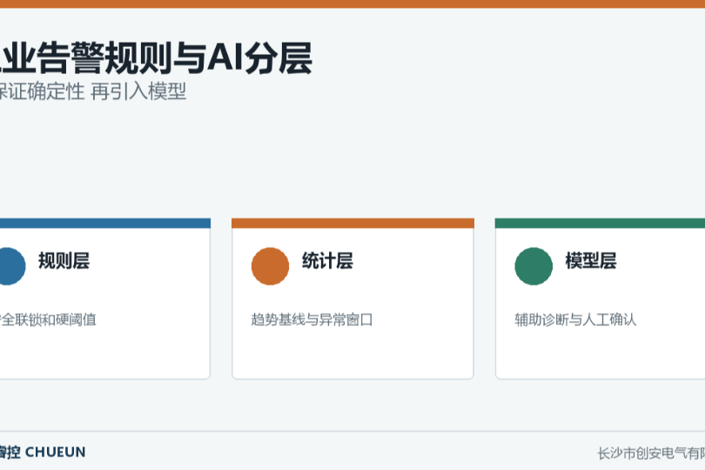The image size is (705, 470).
Task: Click the blue circle icon beside 规则层
Action: (10, 266)
